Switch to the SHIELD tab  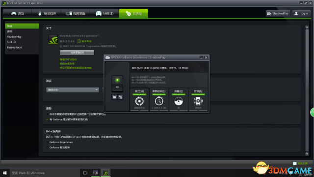(105, 13)
